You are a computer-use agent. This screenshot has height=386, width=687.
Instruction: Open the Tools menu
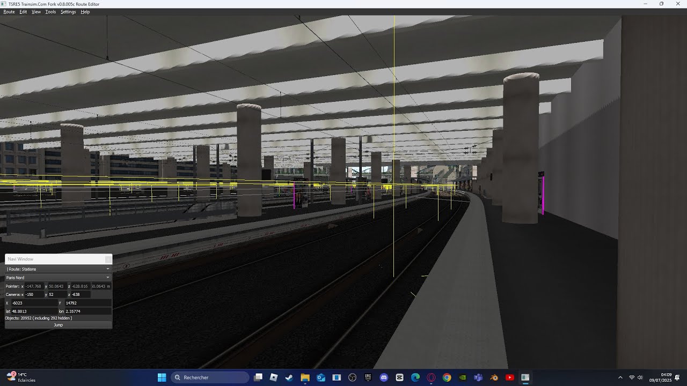(50, 12)
